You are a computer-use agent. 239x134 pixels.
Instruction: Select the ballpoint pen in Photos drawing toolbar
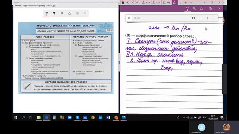pyautogui.click(x=47, y=13)
